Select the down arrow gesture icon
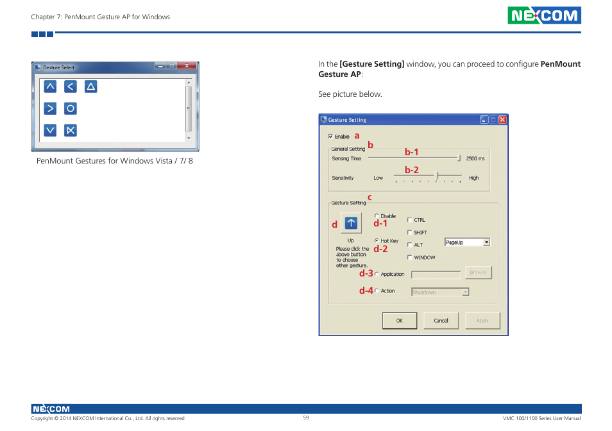This screenshot has width=612, height=431. (x=50, y=130)
